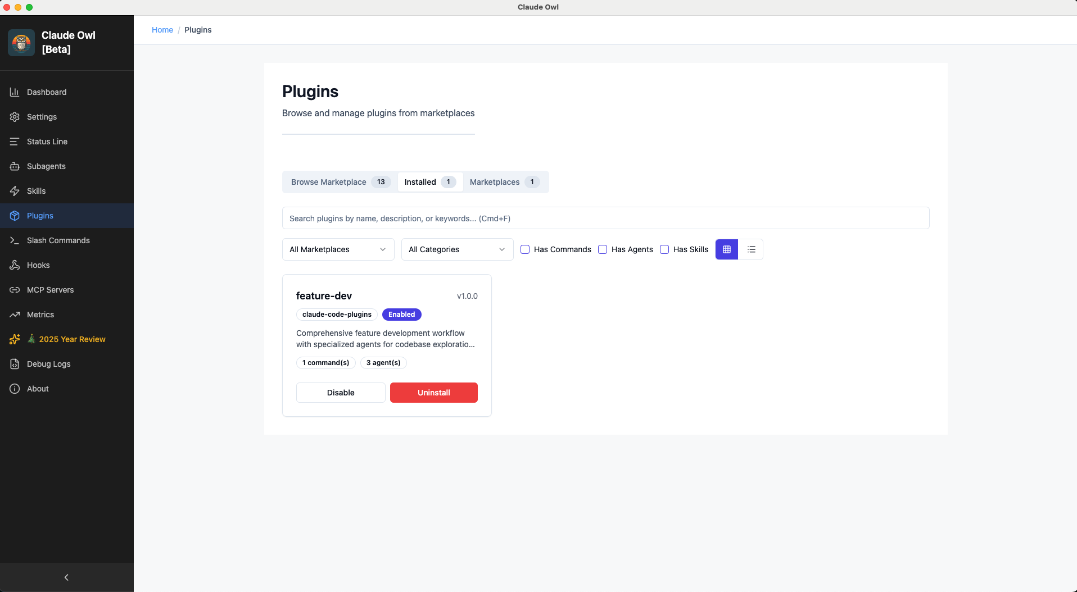Screen dimensions: 1077x592
Task: Collapse the sidebar with the chevron
Action: 66,577
